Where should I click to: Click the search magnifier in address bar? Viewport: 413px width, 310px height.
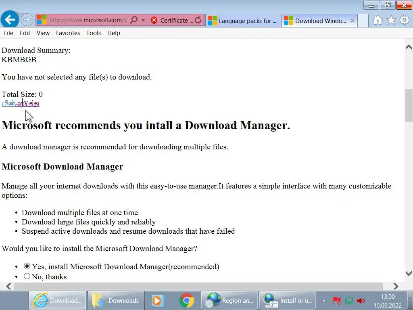[x=134, y=20]
